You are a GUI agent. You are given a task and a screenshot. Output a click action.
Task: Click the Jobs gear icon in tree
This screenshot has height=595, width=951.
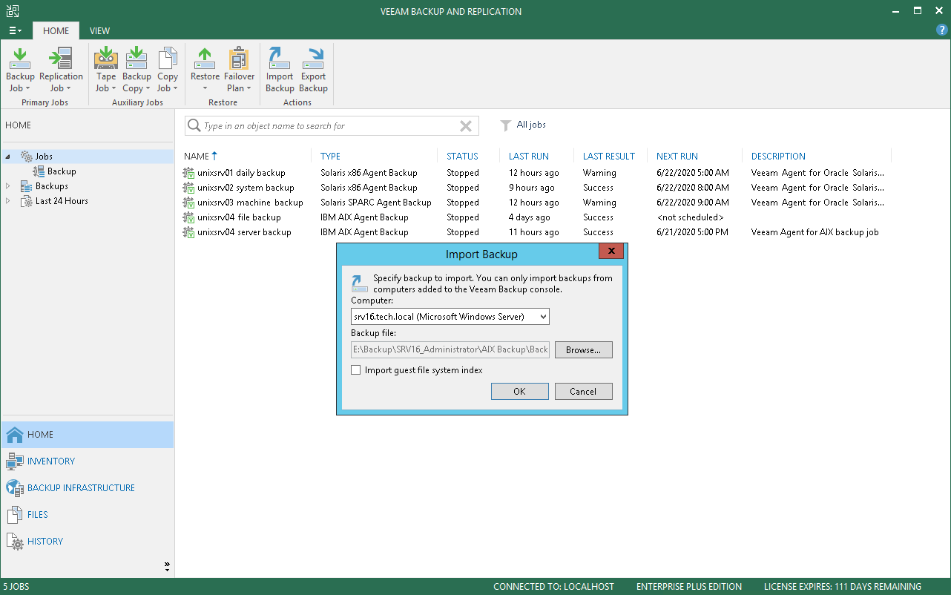pyautogui.click(x=27, y=157)
